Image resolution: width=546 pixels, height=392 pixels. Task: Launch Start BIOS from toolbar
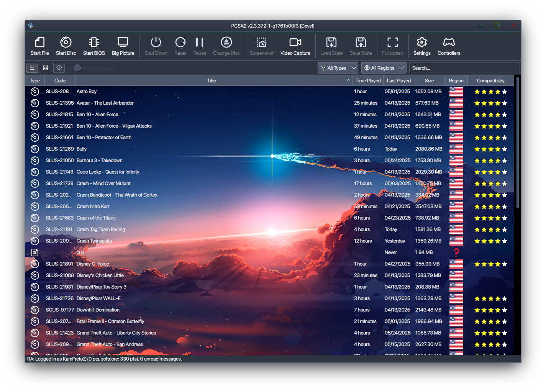94,42
